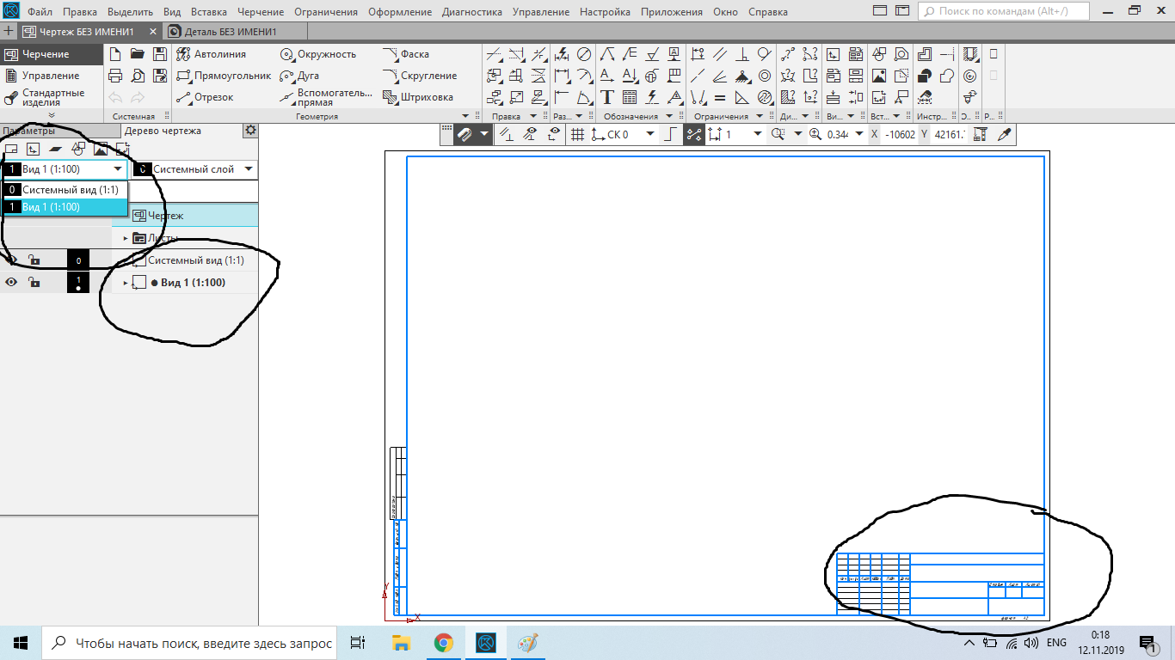
Task: Open the Диагностика menu
Action: [x=472, y=12]
